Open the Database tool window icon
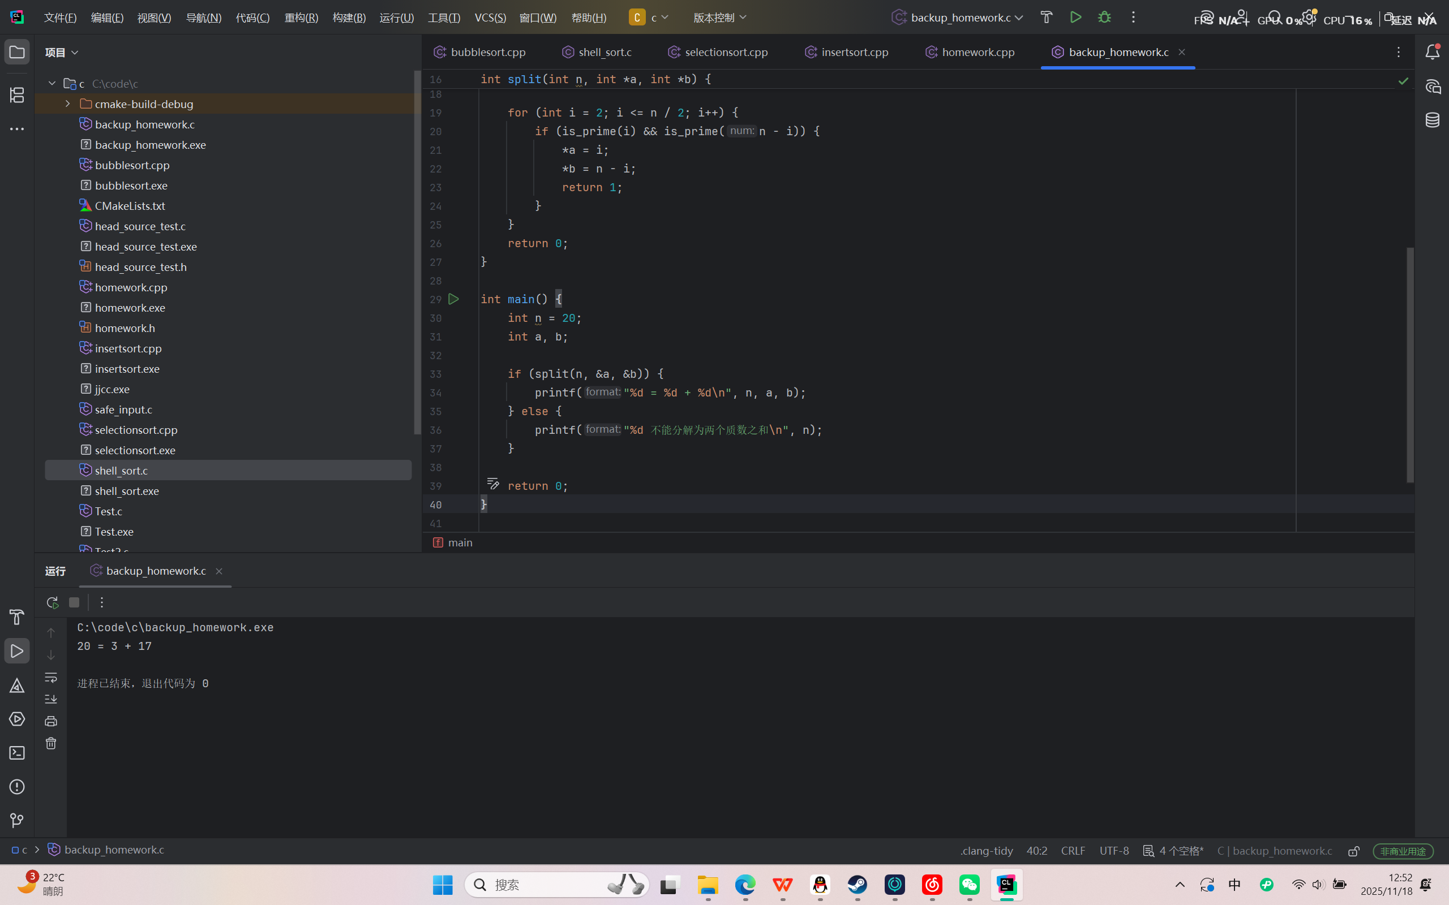Image resolution: width=1449 pixels, height=905 pixels. point(1432,120)
